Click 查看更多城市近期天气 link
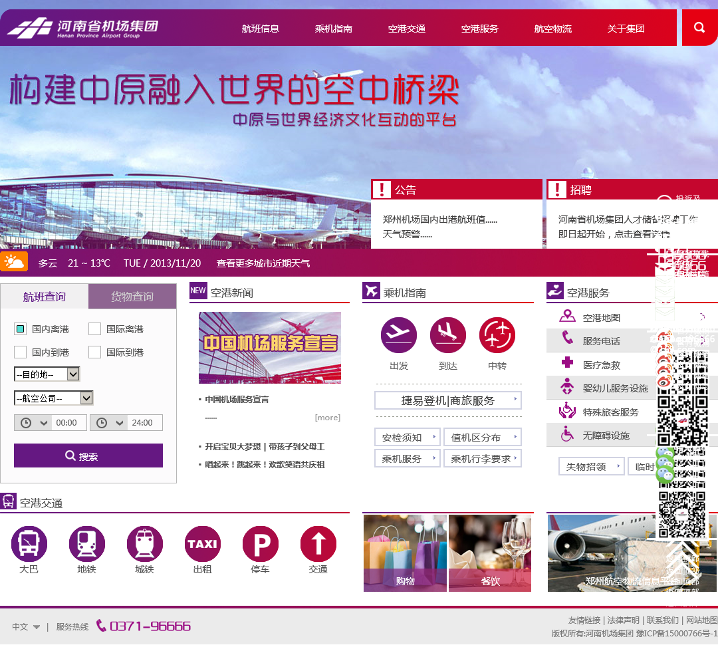 (x=263, y=263)
